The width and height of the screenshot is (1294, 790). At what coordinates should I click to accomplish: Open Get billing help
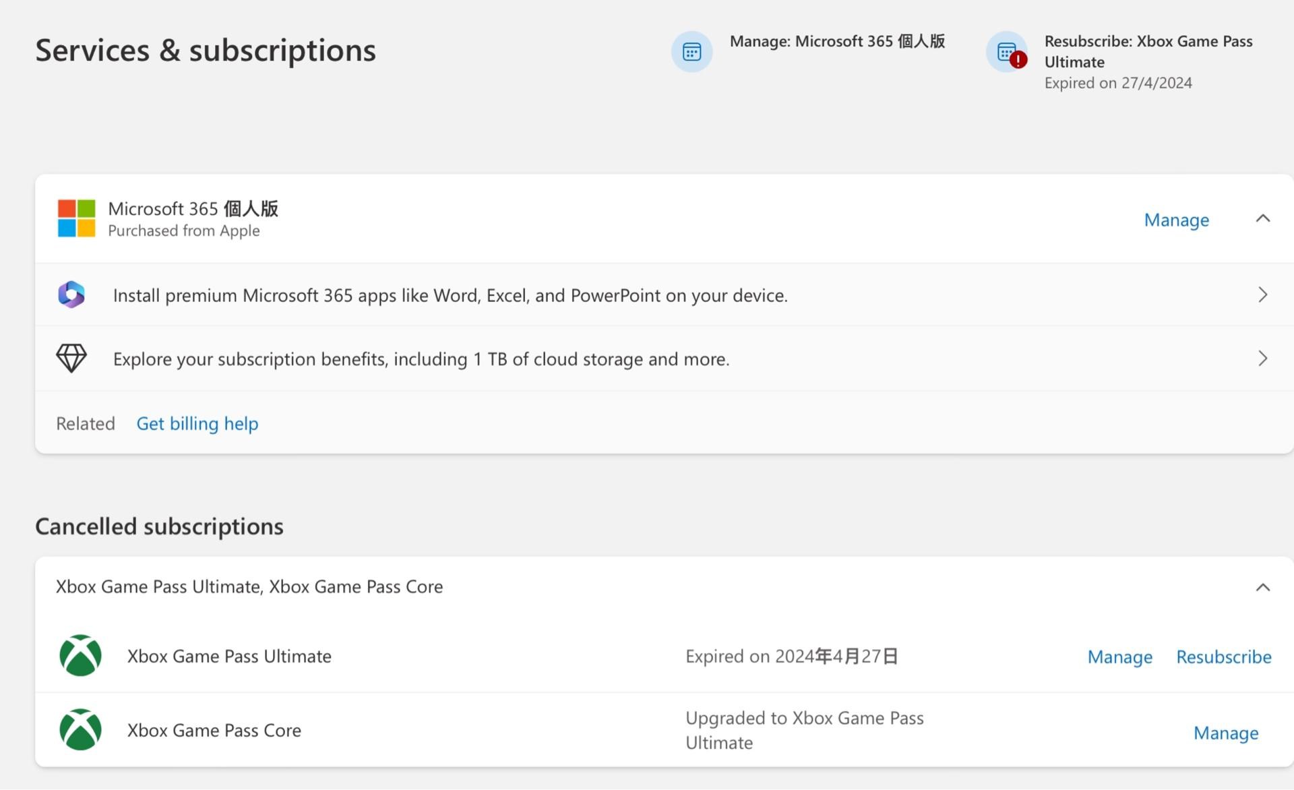tap(197, 423)
